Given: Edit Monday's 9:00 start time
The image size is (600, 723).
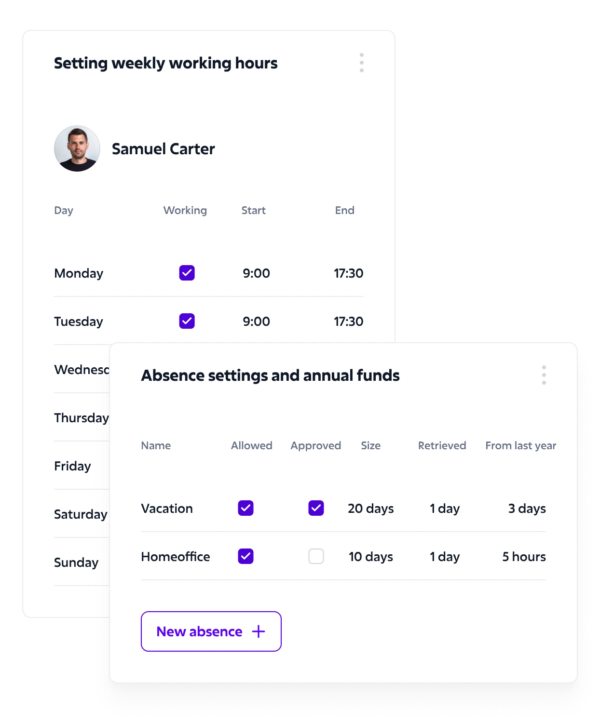Looking at the screenshot, I should [256, 273].
